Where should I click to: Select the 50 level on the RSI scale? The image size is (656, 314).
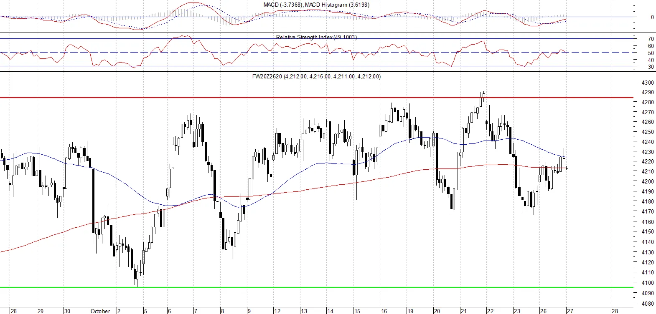[651, 53]
